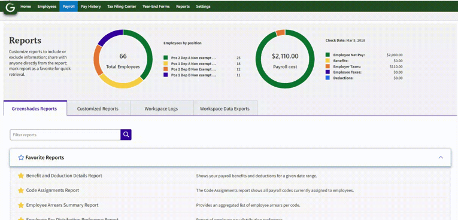Click the Favorite Reports outline star icon
This screenshot has width=458, height=220.
click(x=21, y=158)
